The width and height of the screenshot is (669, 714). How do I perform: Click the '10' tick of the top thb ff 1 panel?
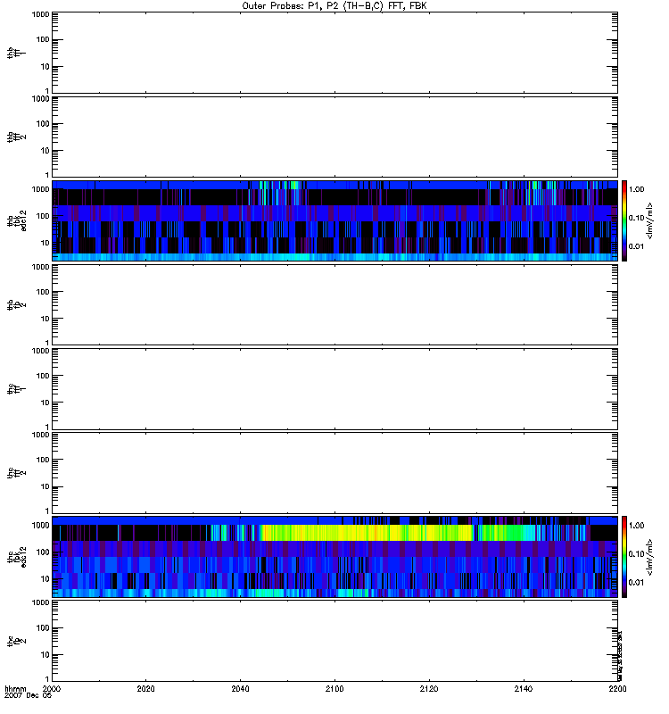click(45, 66)
